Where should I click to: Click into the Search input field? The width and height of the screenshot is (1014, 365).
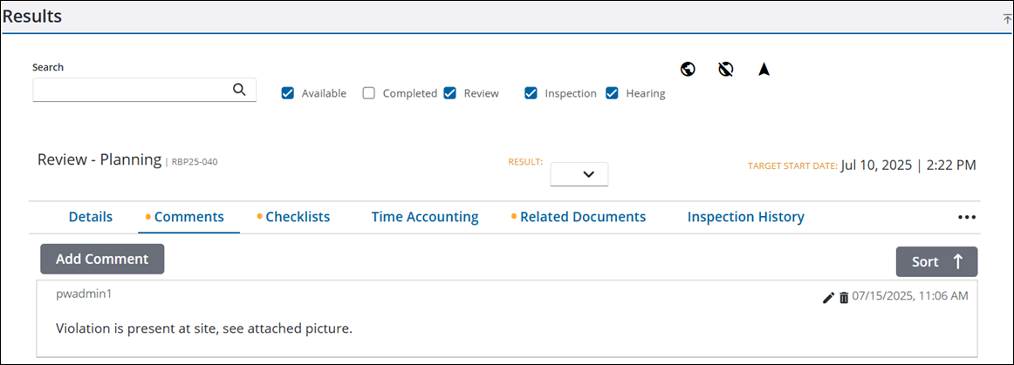(131, 89)
